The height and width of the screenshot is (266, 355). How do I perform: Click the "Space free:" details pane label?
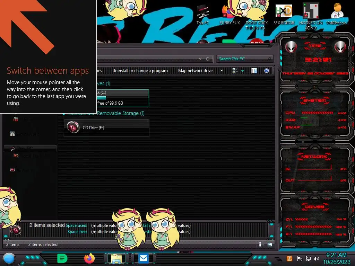[77, 232]
